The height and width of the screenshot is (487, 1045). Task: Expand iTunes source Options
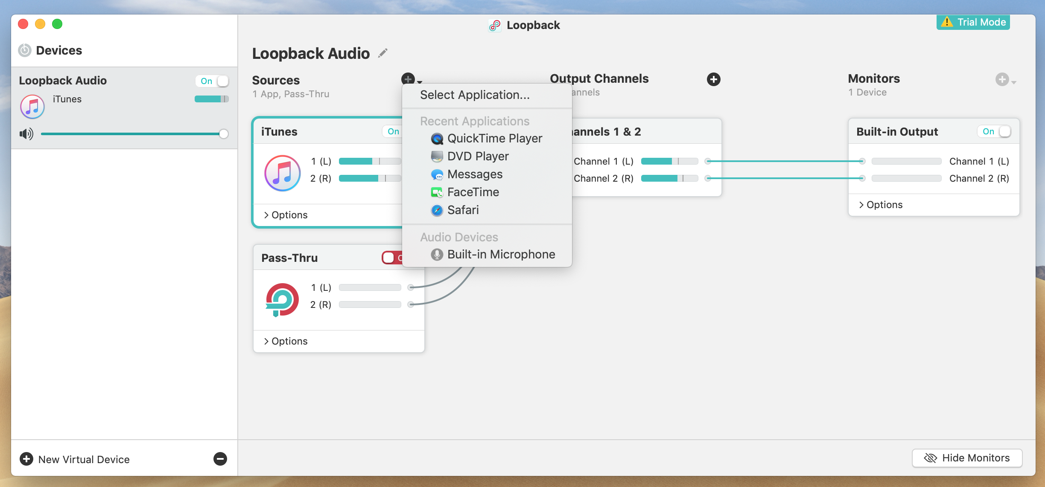[x=286, y=215]
